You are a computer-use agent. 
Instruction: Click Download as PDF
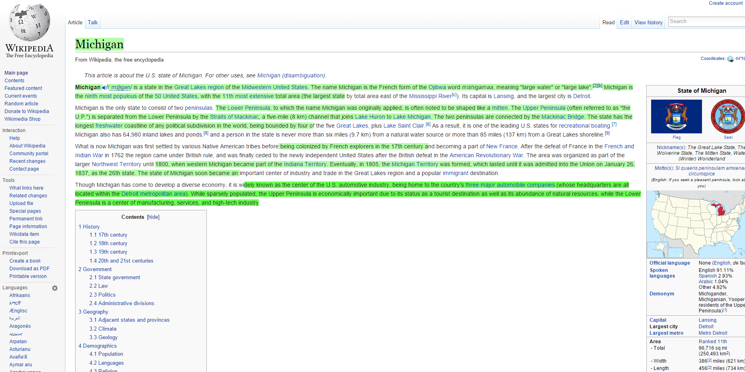point(29,269)
